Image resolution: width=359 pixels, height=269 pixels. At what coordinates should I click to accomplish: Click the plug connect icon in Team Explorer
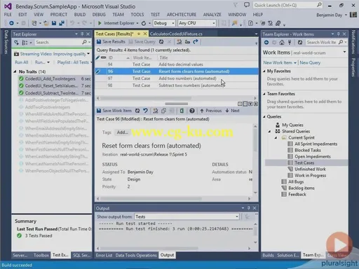290,42
